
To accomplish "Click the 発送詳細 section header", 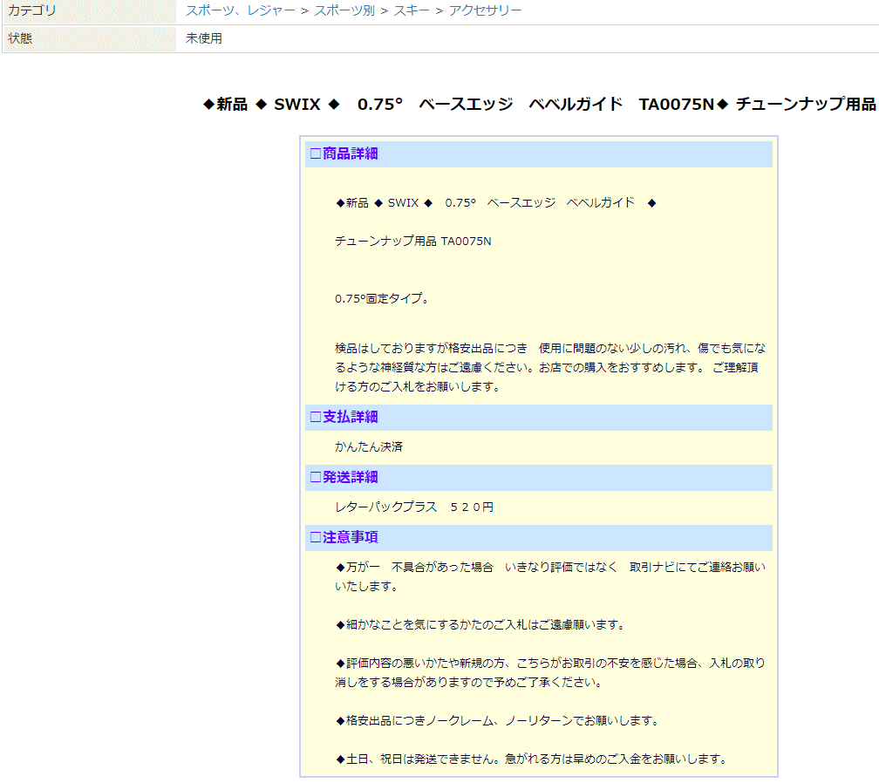I will (x=539, y=478).
